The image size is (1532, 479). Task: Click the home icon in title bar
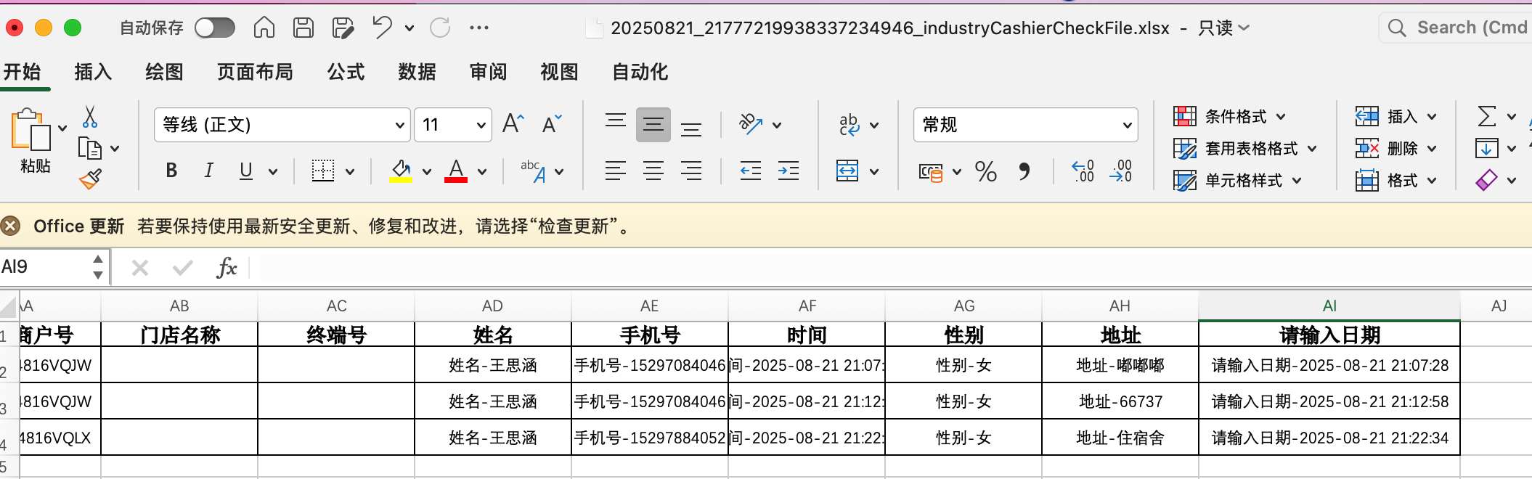tap(264, 28)
